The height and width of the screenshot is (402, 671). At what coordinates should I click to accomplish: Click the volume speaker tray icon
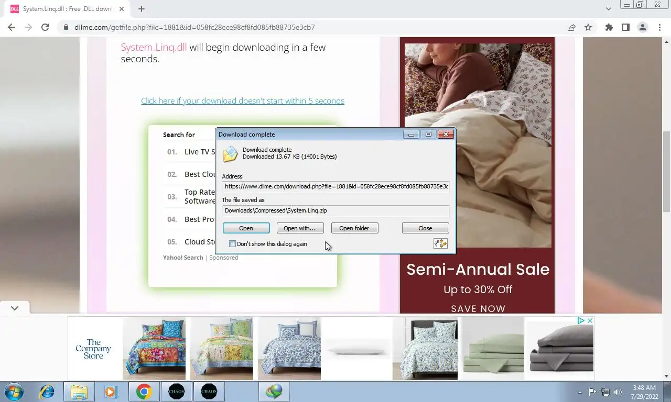click(618, 392)
